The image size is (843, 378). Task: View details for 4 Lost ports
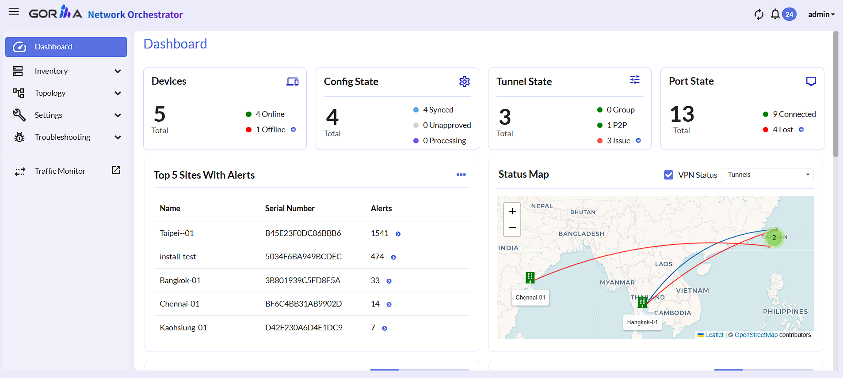pyautogui.click(x=801, y=130)
